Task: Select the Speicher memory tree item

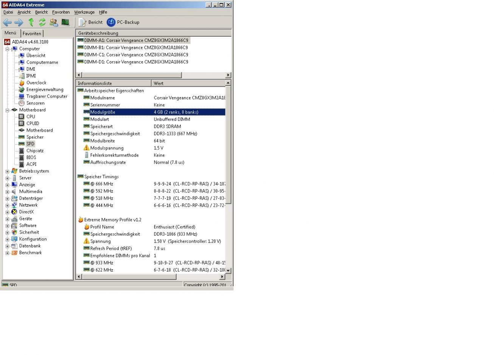Action: [x=35, y=137]
